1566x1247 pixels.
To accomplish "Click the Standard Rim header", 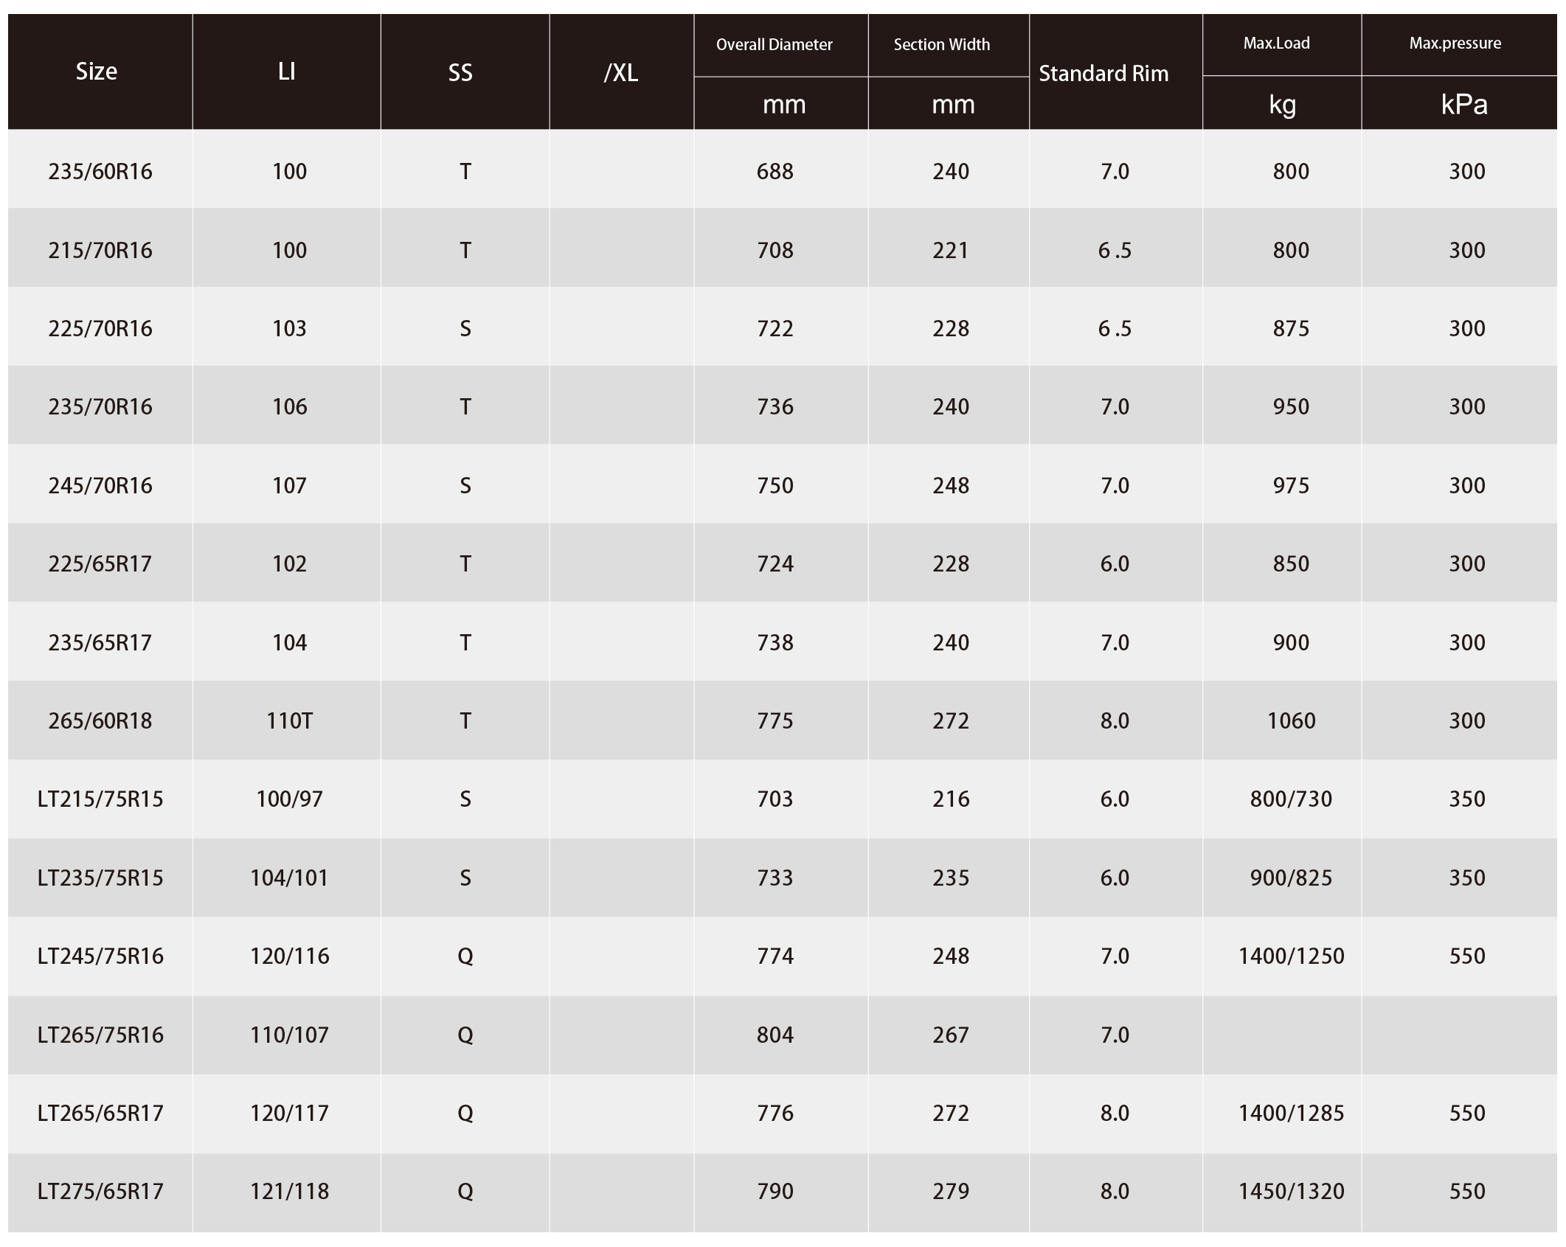I will (x=1104, y=73).
